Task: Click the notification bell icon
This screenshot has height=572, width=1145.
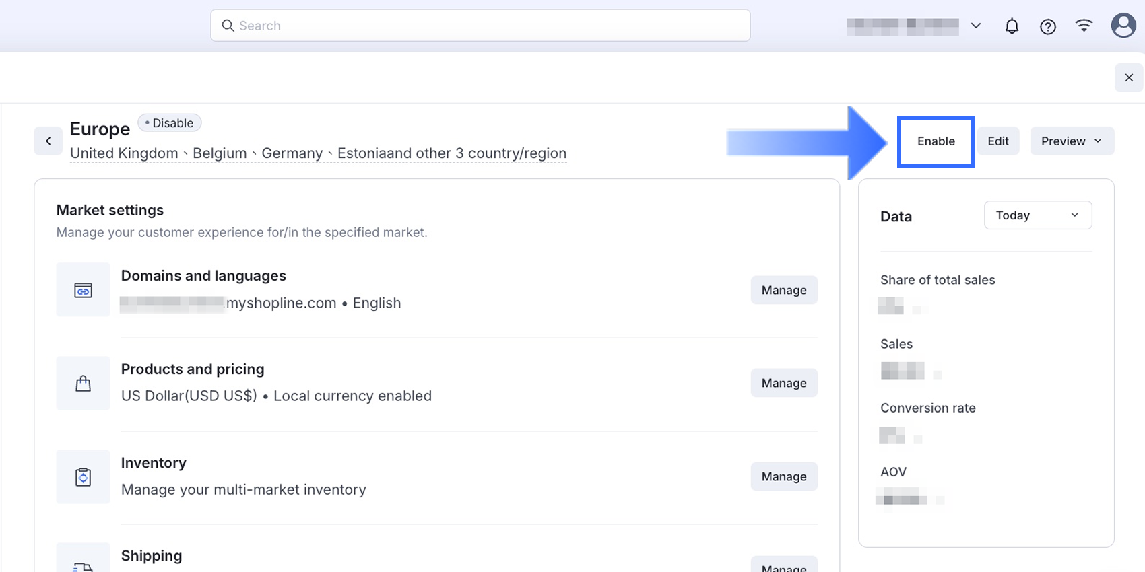Action: coord(1012,26)
